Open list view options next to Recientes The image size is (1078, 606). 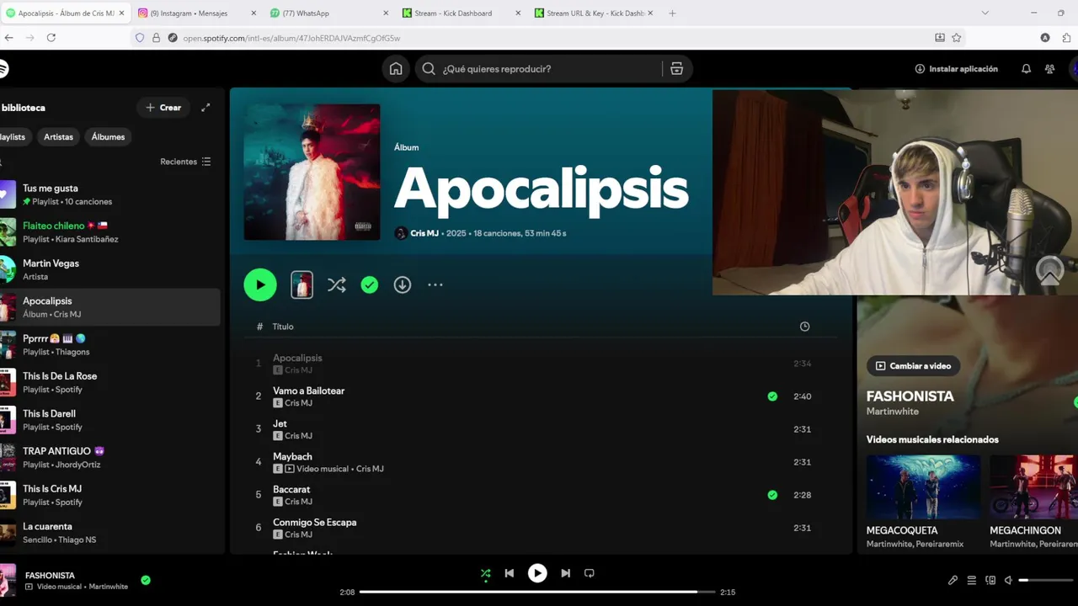click(206, 162)
